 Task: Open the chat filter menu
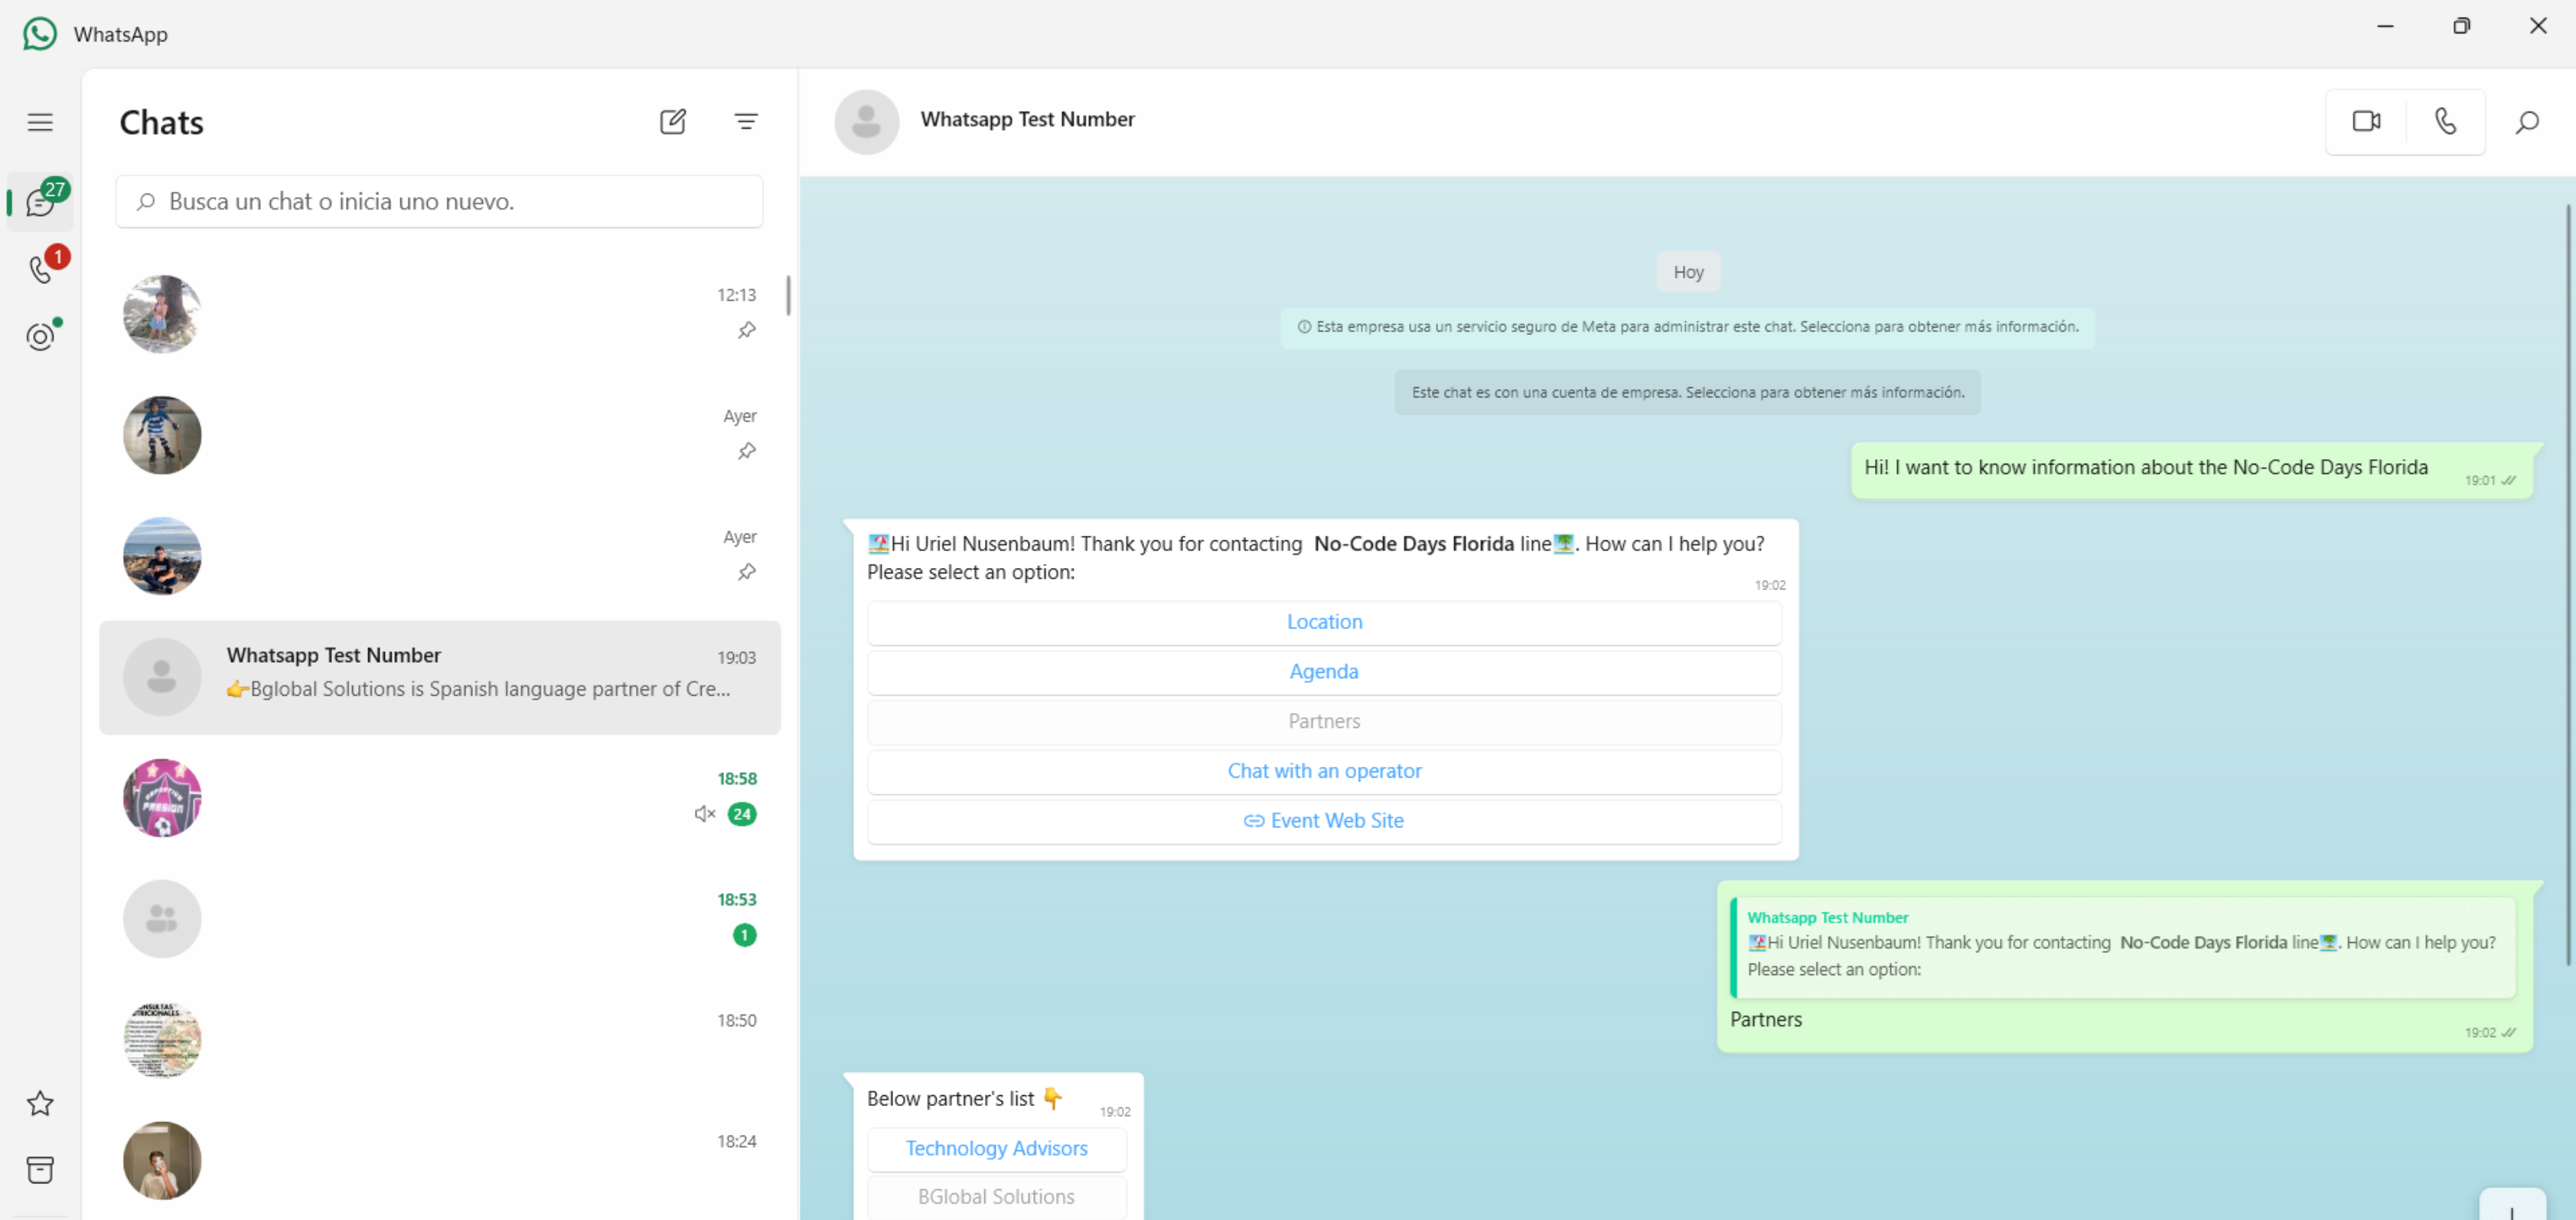(746, 122)
